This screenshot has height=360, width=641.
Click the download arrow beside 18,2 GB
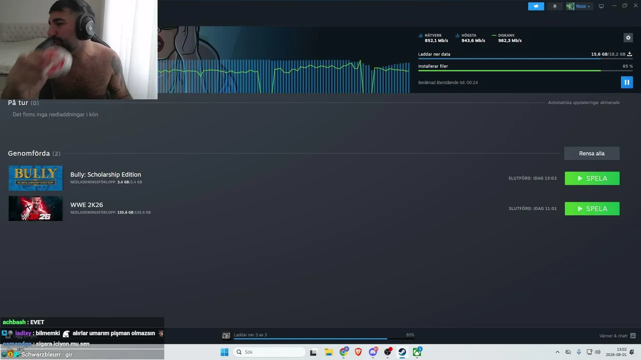pyautogui.click(x=629, y=54)
